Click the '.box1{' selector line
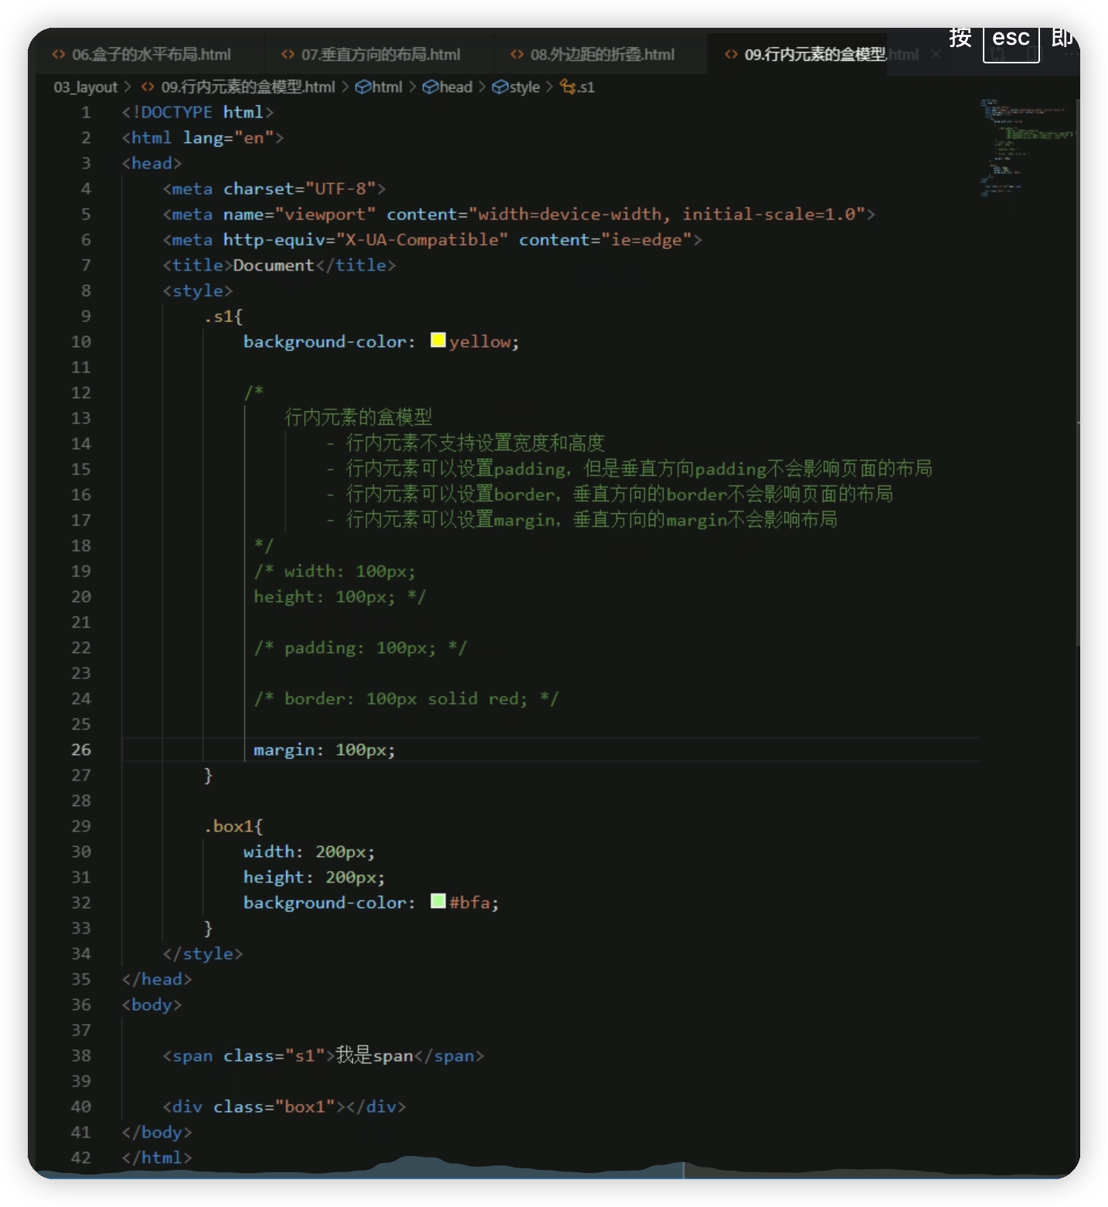The height and width of the screenshot is (1207, 1108). 234,826
